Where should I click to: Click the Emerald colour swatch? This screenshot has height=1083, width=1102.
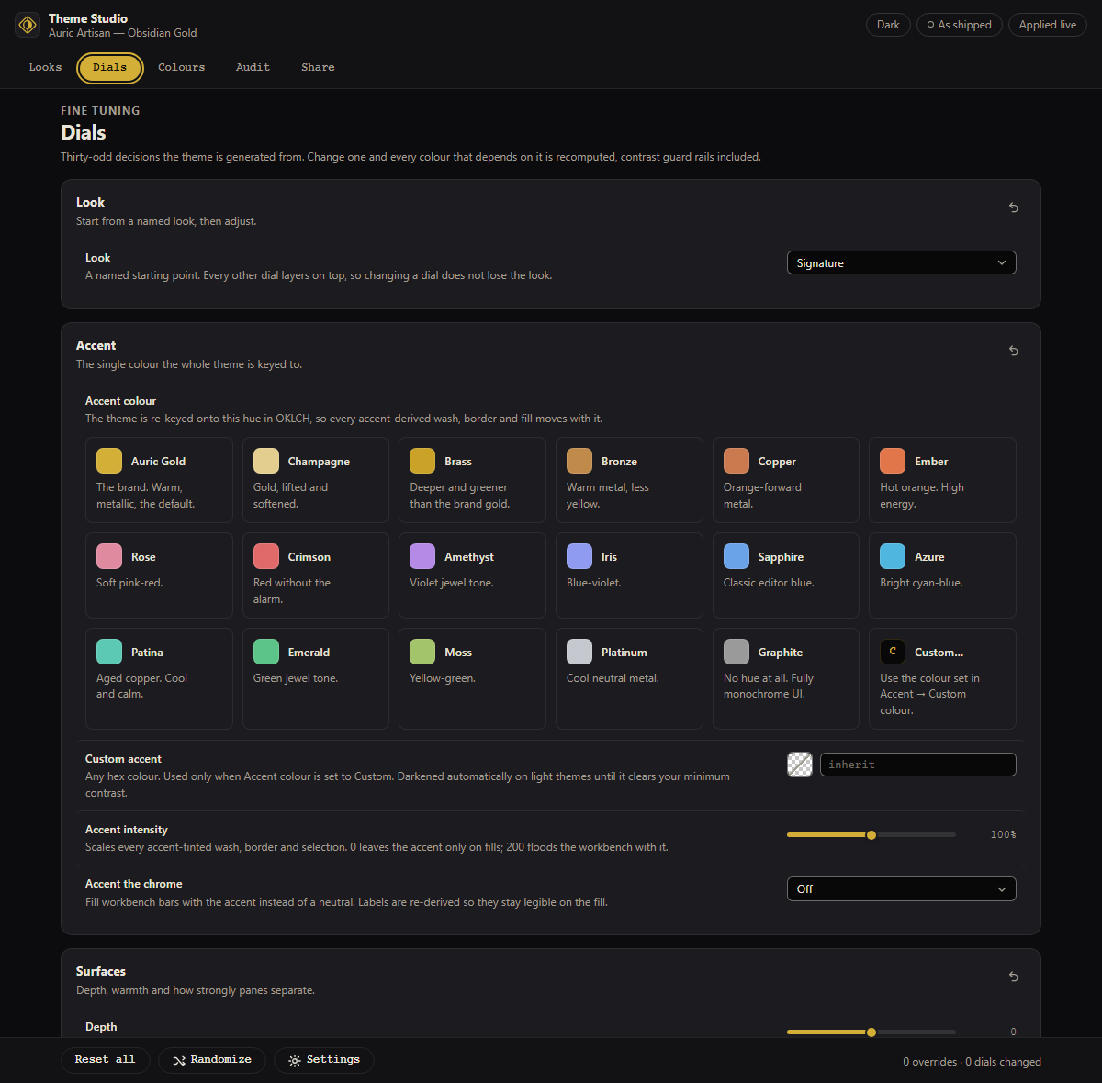pyautogui.click(x=266, y=652)
